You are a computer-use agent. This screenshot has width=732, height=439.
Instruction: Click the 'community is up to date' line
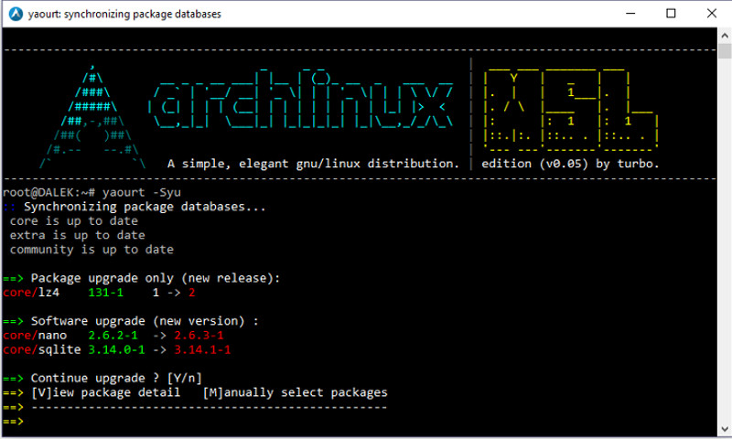(x=91, y=250)
